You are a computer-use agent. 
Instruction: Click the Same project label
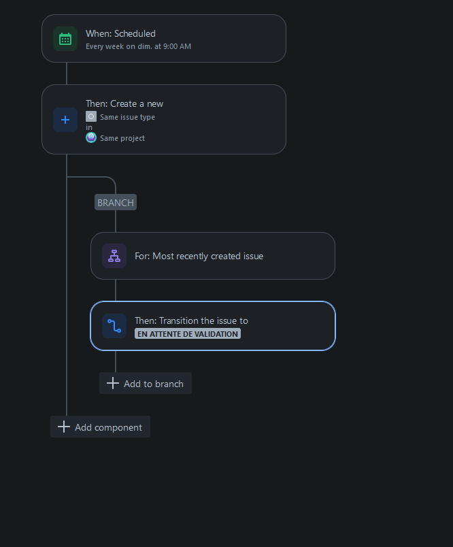coord(123,137)
